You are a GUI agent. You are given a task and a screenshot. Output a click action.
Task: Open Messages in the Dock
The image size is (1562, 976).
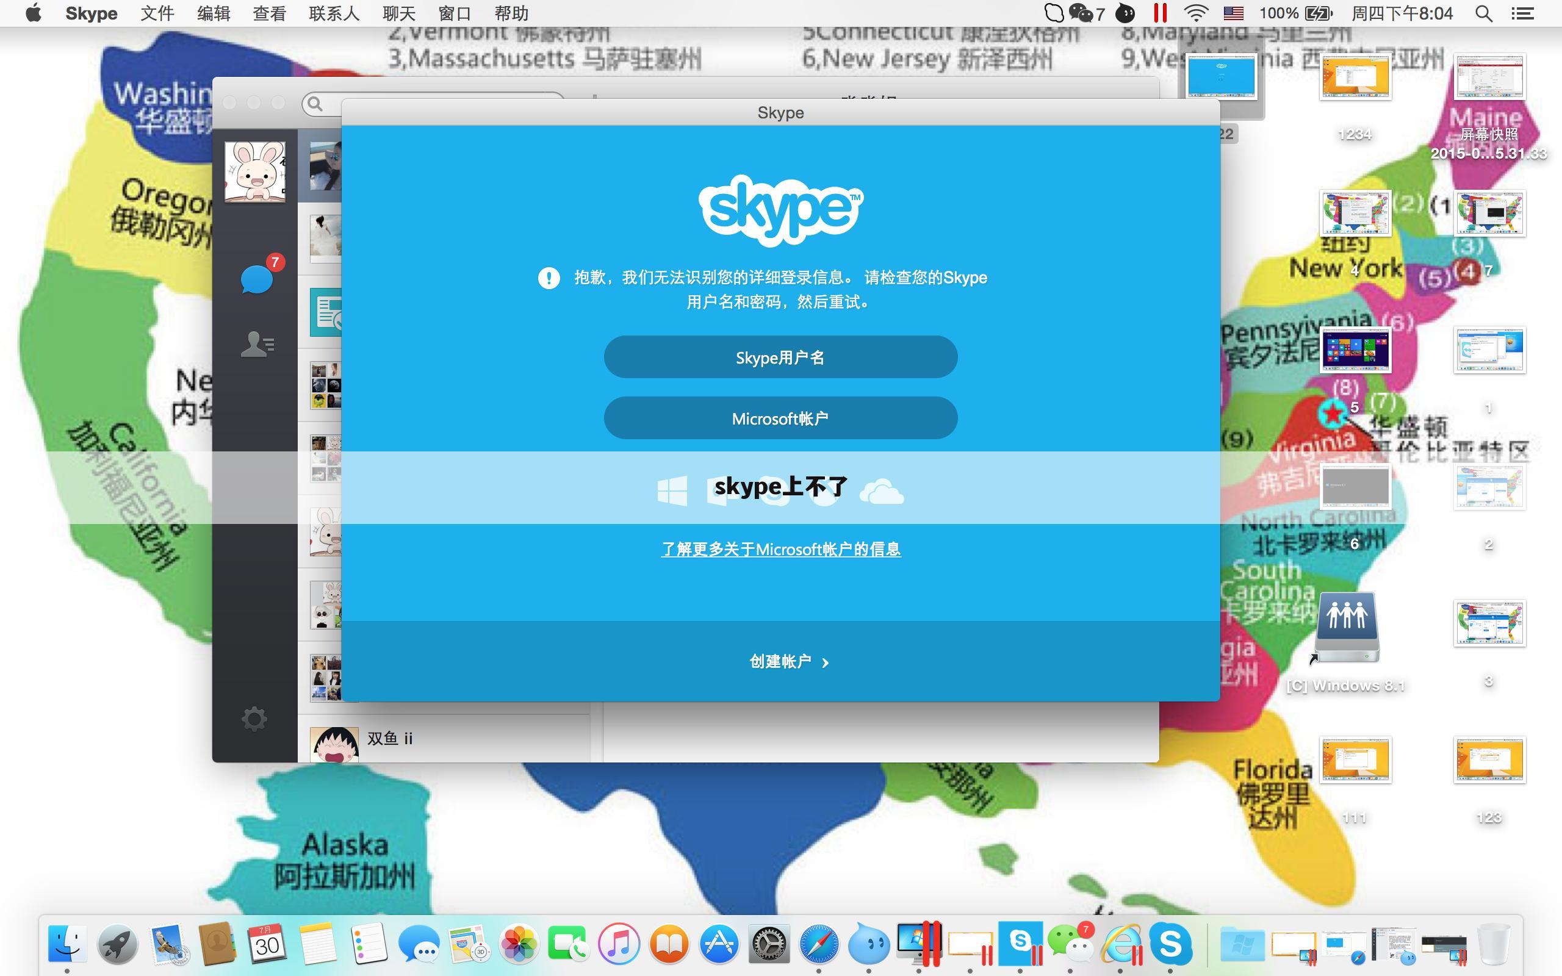pyautogui.click(x=418, y=944)
